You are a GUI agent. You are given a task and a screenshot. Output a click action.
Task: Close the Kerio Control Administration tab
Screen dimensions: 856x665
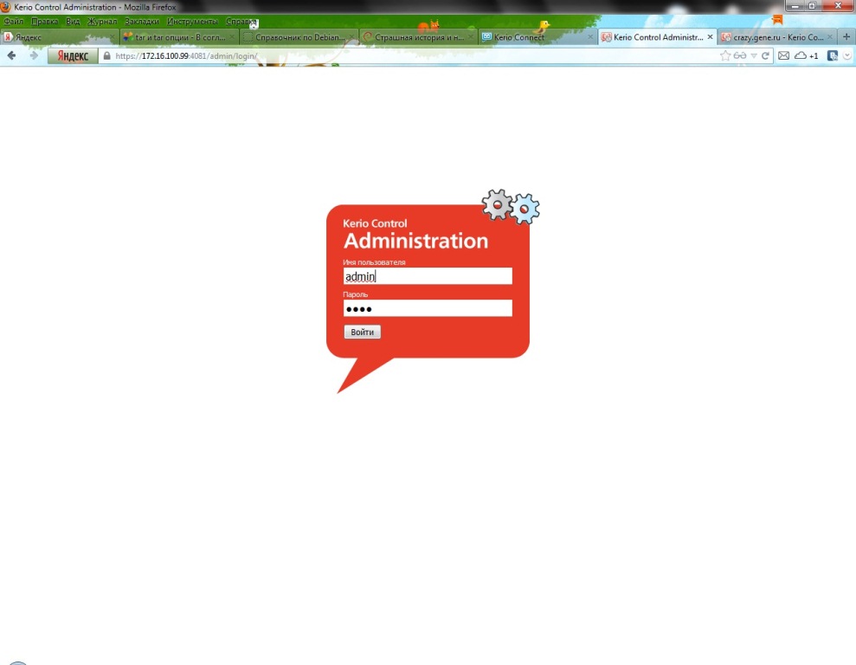[711, 37]
